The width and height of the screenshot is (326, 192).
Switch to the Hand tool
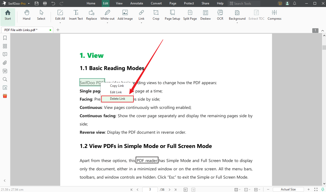tap(26, 15)
